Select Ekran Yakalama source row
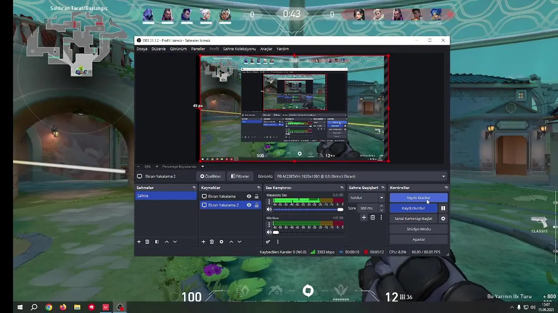 tap(230, 196)
